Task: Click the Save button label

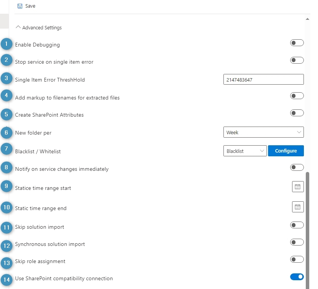Action: tap(30, 6)
